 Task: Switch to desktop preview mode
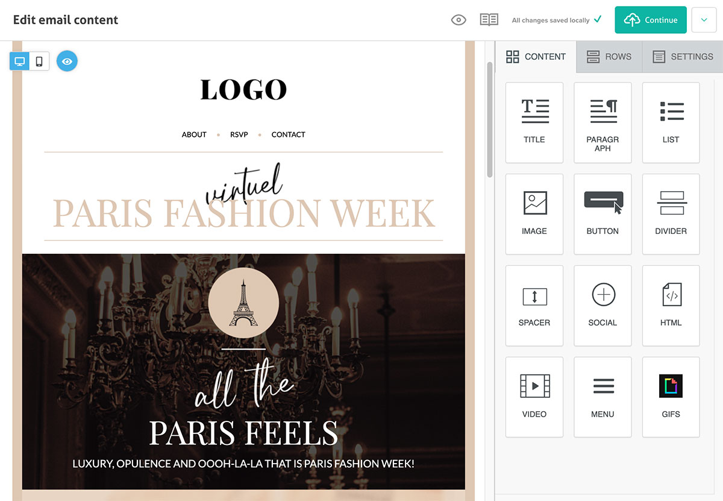tap(20, 61)
